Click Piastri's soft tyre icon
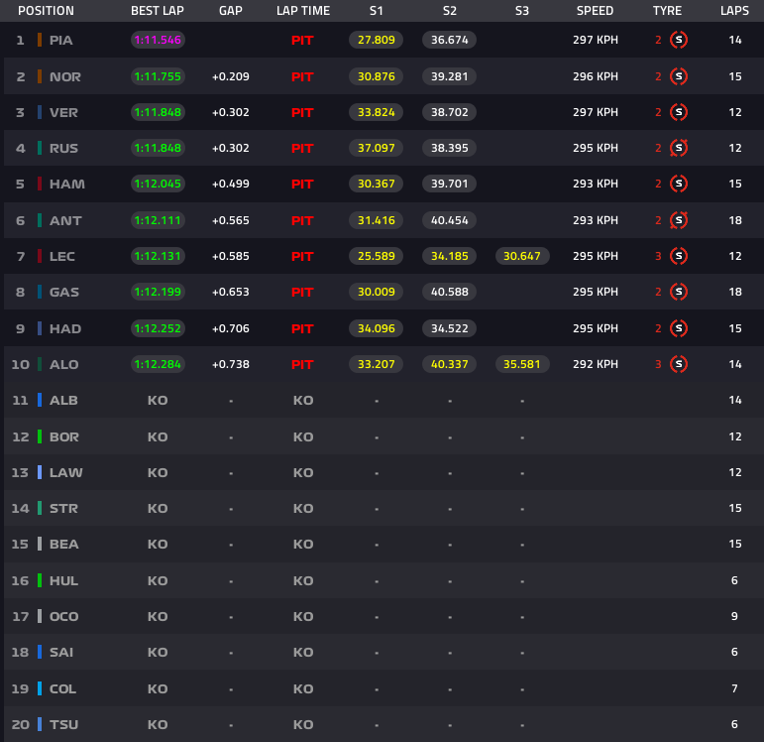Image resolution: width=764 pixels, height=742 pixels. [x=678, y=41]
